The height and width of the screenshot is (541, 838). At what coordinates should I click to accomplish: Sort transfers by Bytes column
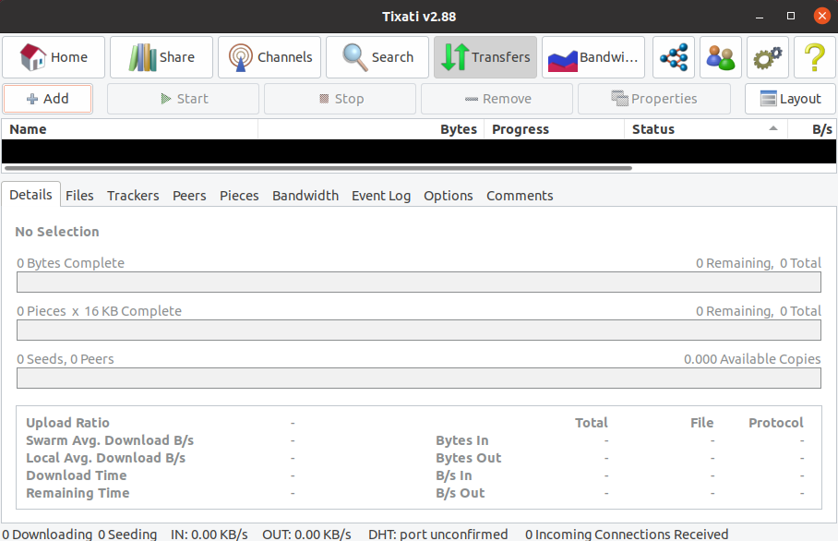click(371, 129)
